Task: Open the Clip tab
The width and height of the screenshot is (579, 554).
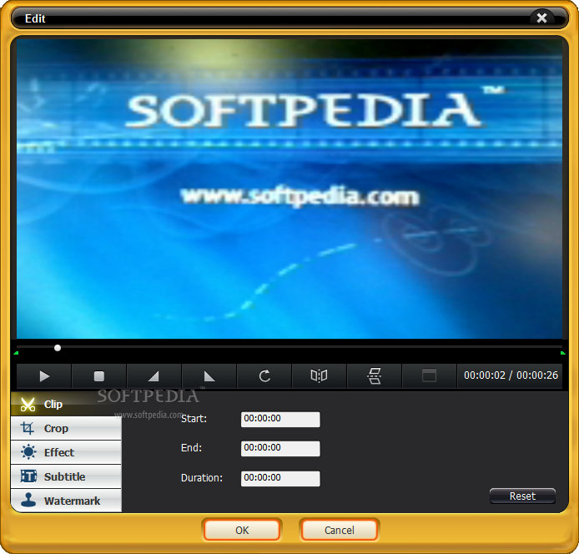Action: pyautogui.click(x=66, y=404)
